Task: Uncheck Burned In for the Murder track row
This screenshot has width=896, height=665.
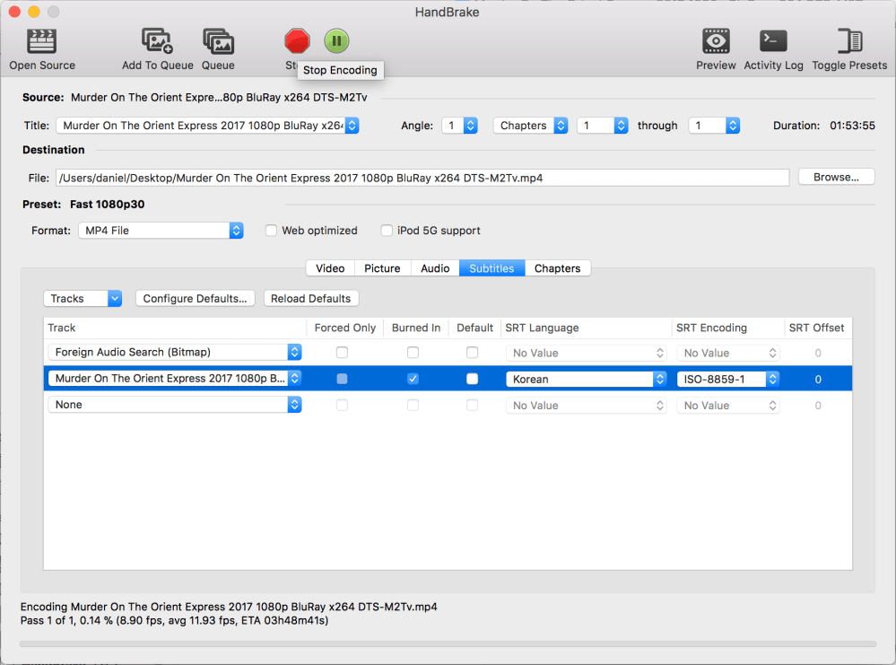Action: click(x=413, y=379)
